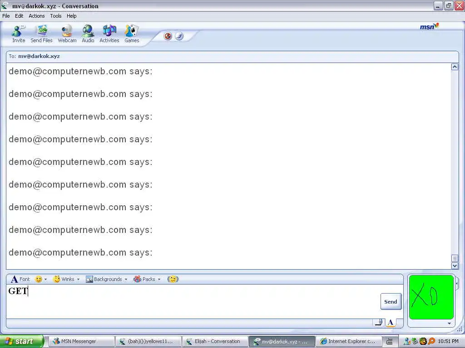Click the window title bar icon
This screenshot has height=348, width=465.
click(5, 5)
